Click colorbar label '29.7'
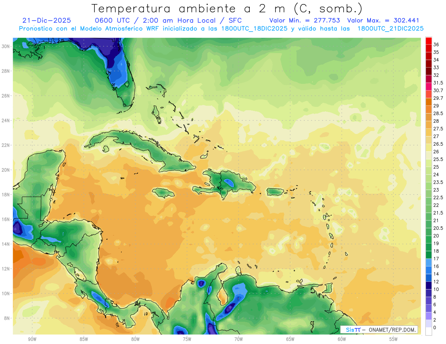The image size is (446, 344). pyautogui.click(x=438, y=98)
